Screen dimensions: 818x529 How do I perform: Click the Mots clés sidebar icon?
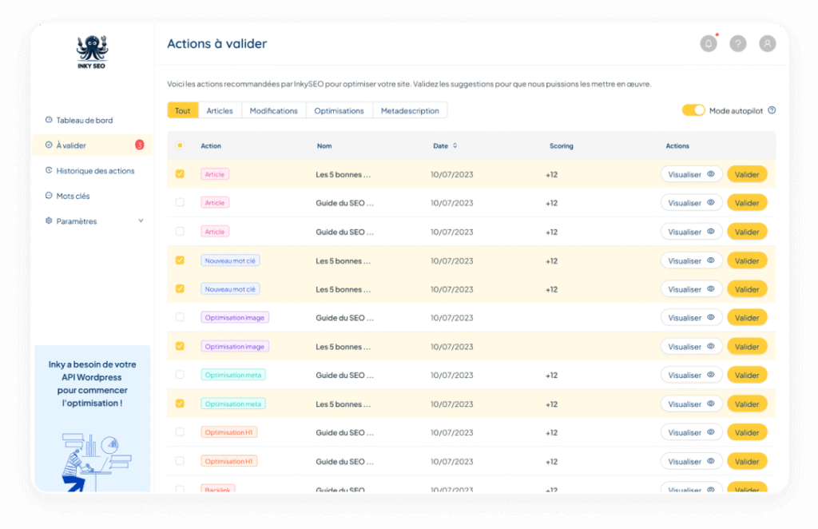pos(49,196)
